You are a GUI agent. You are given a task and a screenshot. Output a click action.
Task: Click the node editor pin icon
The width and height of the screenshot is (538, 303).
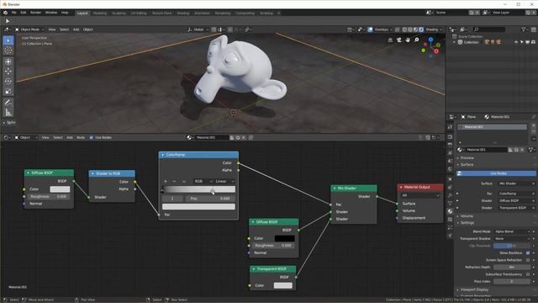(251, 137)
